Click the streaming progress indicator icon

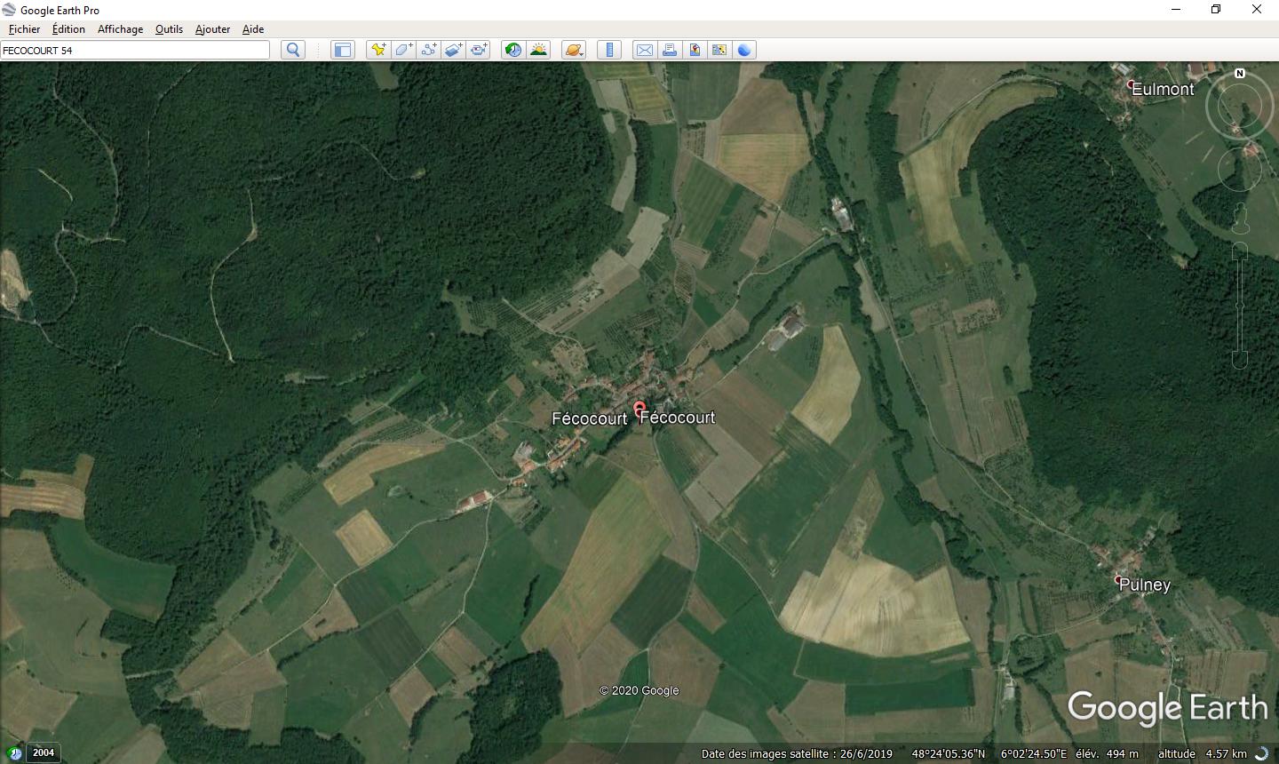[1261, 753]
